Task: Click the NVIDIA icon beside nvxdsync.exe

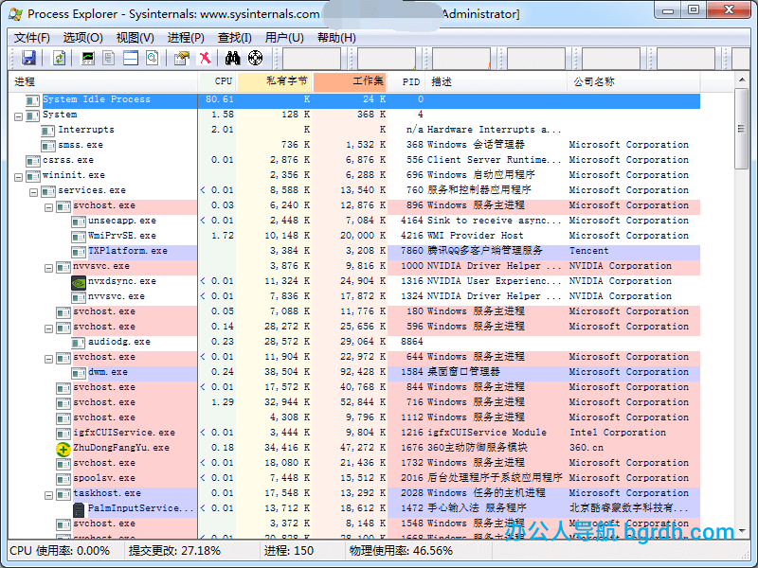Action: point(80,281)
